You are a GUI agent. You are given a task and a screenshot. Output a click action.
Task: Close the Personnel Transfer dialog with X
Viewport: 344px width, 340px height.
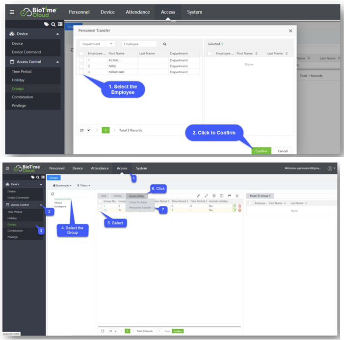pos(291,30)
